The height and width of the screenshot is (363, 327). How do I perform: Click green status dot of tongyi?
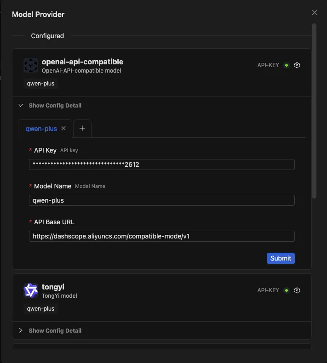(x=287, y=290)
